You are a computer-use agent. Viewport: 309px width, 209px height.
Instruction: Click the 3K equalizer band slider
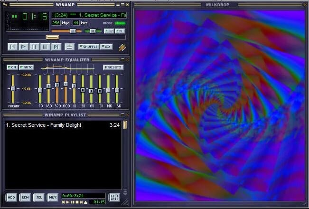point(83,90)
